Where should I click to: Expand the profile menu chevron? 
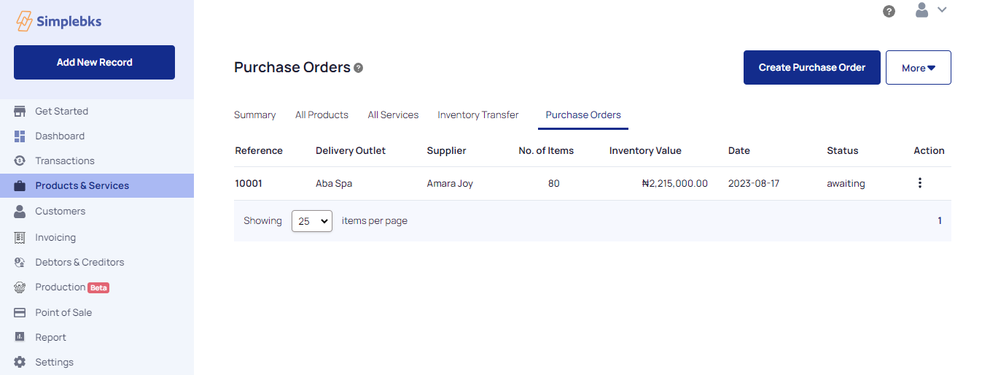[942, 9]
